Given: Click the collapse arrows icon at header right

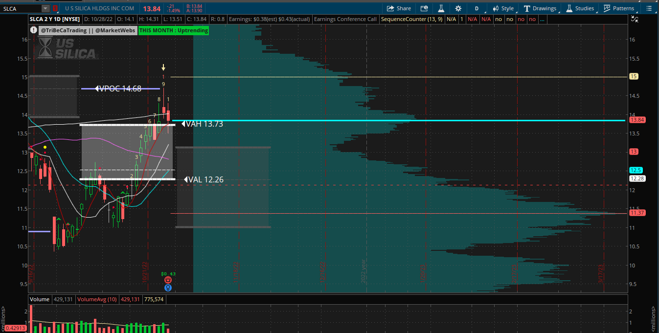Looking at the screenshot, I should (x=634, y=19).
